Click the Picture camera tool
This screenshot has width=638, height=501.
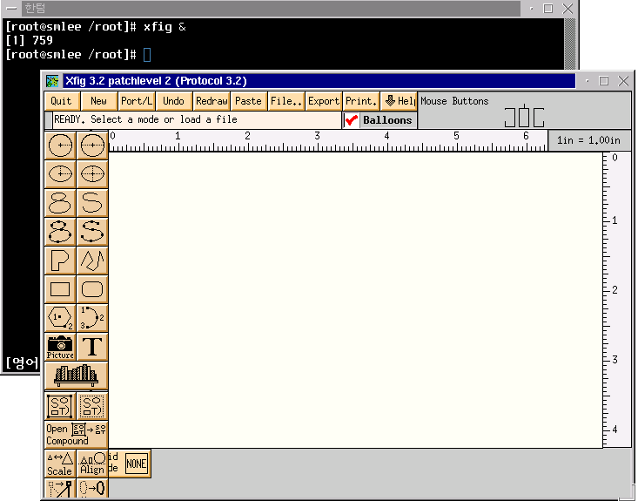pyautogui.click(x=60, y=347)
